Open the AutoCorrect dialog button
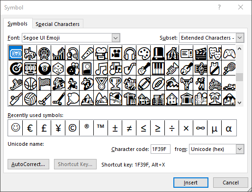Image resolution: width=252 pixels, height=192 pixels. click(28, 164)
